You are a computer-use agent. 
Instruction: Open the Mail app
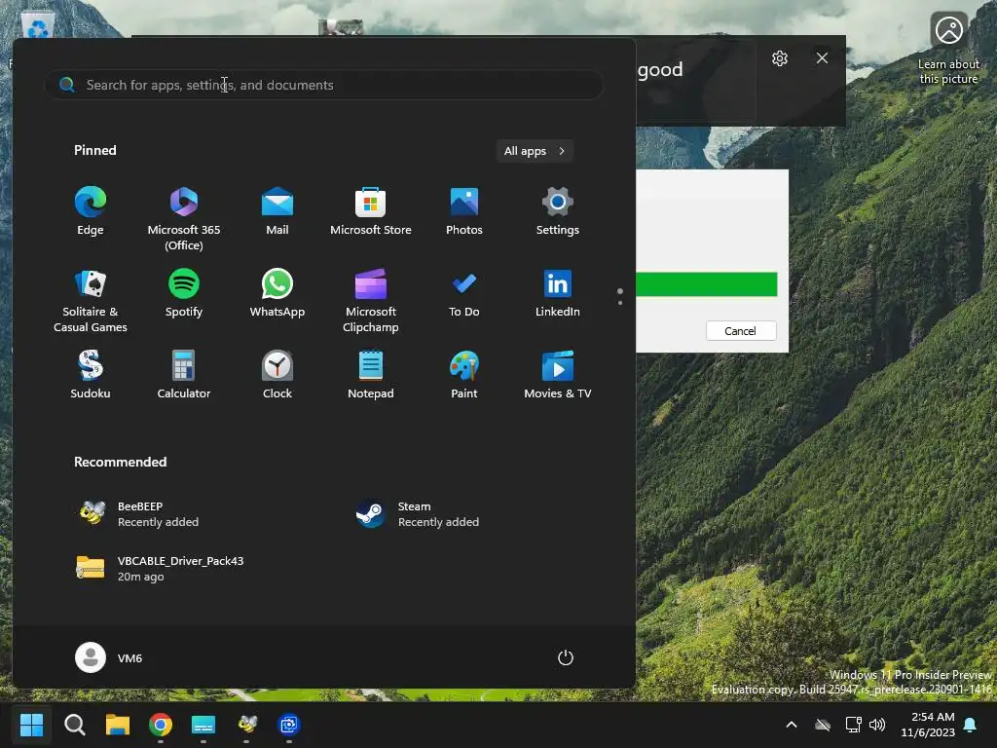(277, 211)
